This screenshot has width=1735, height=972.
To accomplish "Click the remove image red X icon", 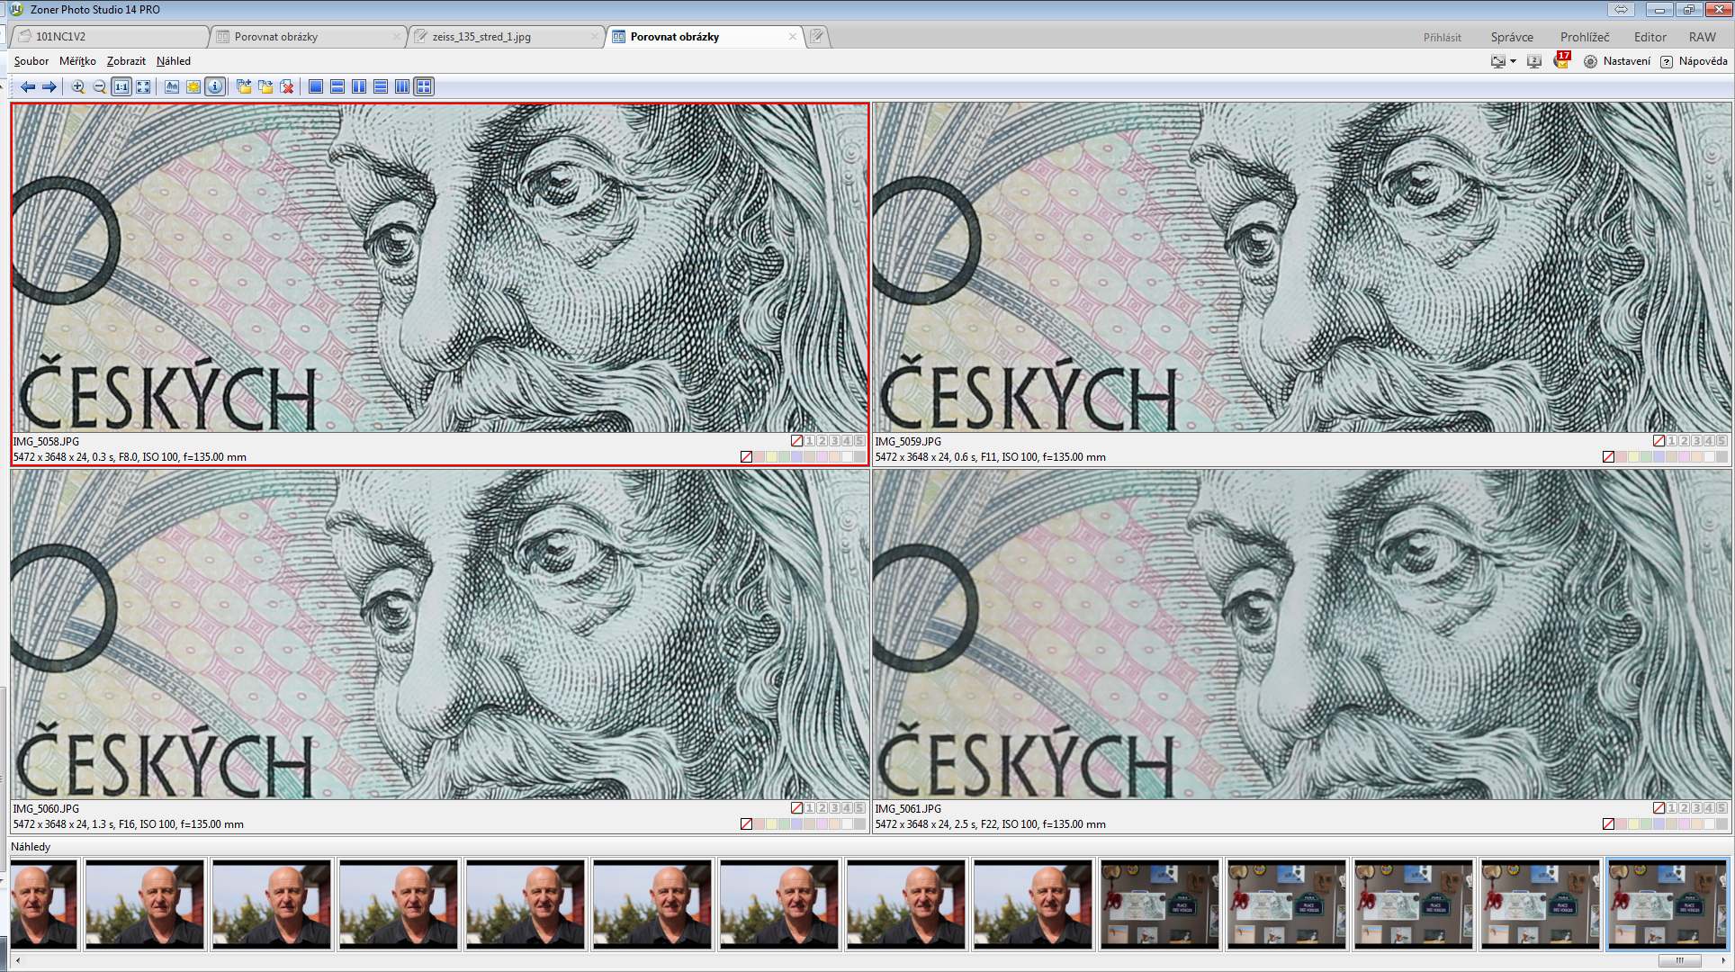I will tap(287, 87).
